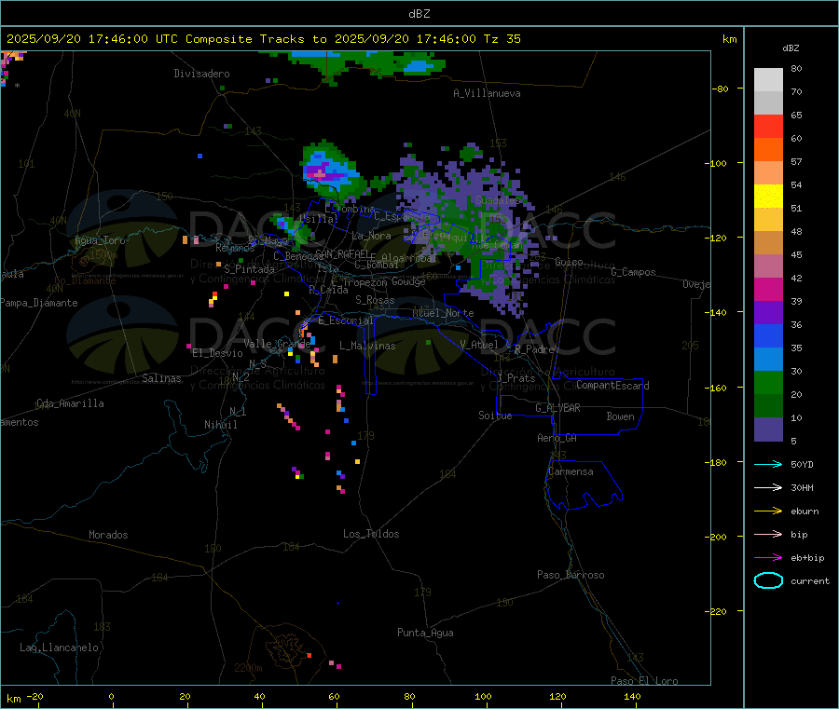This screenshot has width=839, height=709.
Task: Click the yellow eburn arrow in legend
Action: [768, 511]
